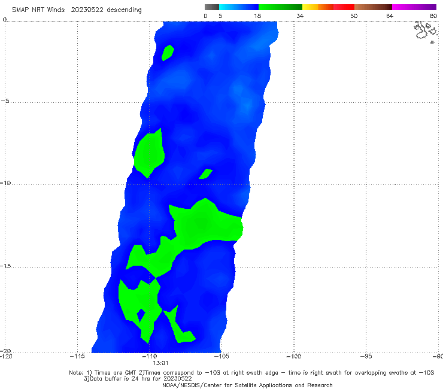Click the longitude axis label '-100'

[x=293, y=356]
